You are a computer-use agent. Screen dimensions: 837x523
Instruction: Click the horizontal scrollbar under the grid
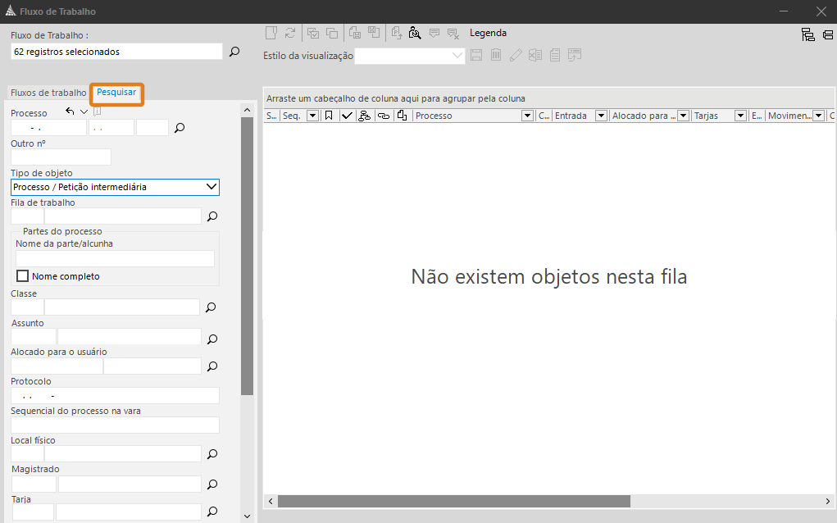(453, 501)
